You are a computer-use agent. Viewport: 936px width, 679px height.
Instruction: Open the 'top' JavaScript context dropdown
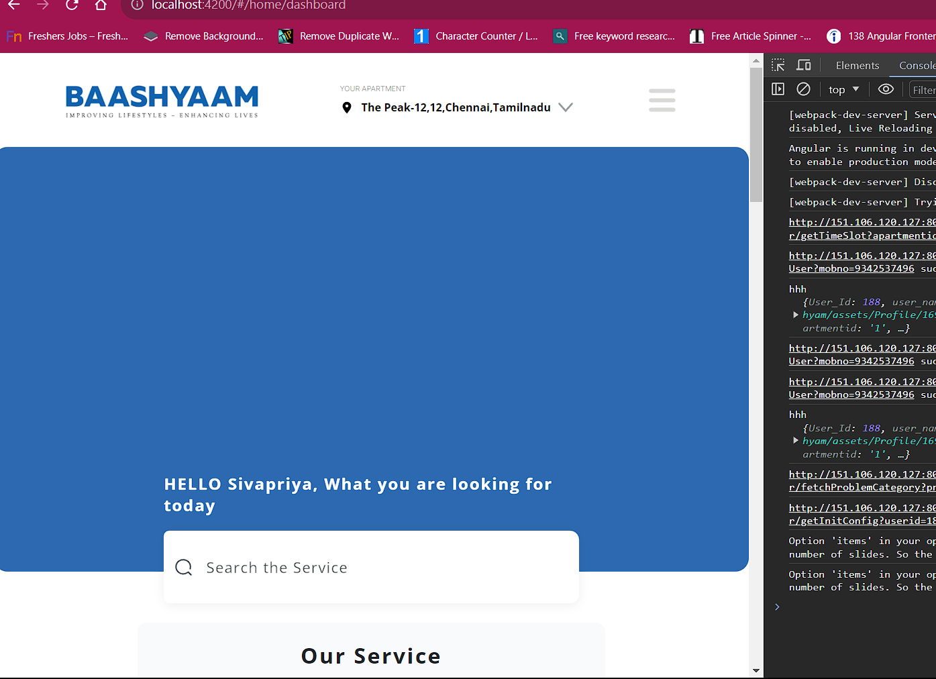point(843,89)
